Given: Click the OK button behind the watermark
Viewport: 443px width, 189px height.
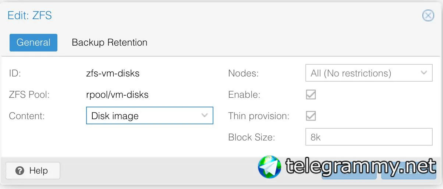Looking at the screenshot, I should pos(348,176).
